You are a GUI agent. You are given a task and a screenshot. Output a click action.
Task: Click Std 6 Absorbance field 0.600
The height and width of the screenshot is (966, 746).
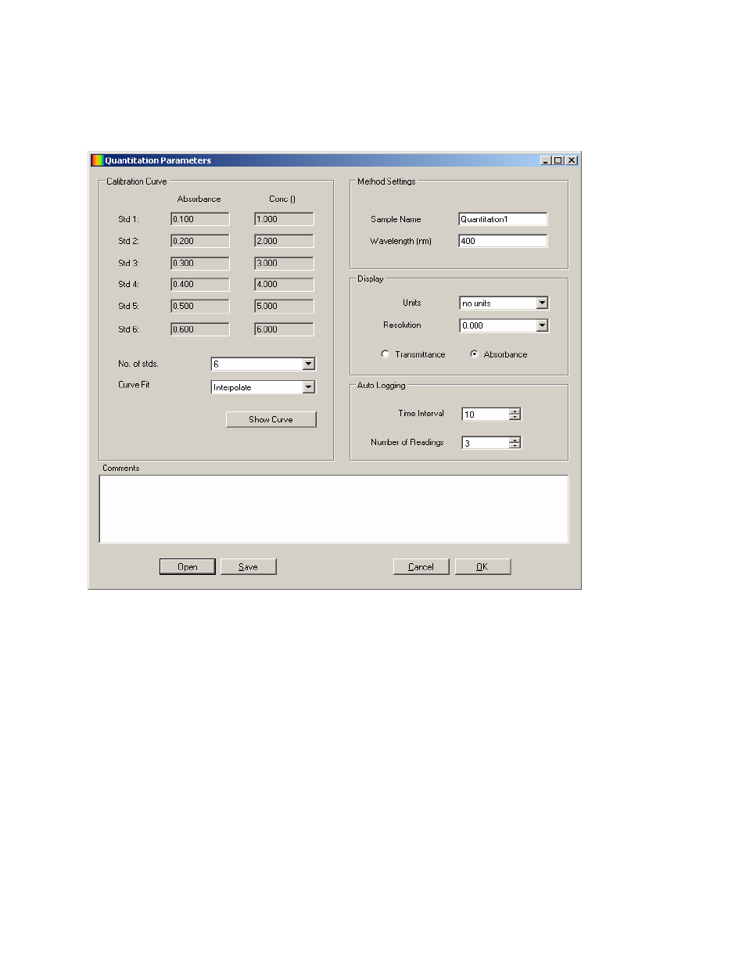pos(200,329)
